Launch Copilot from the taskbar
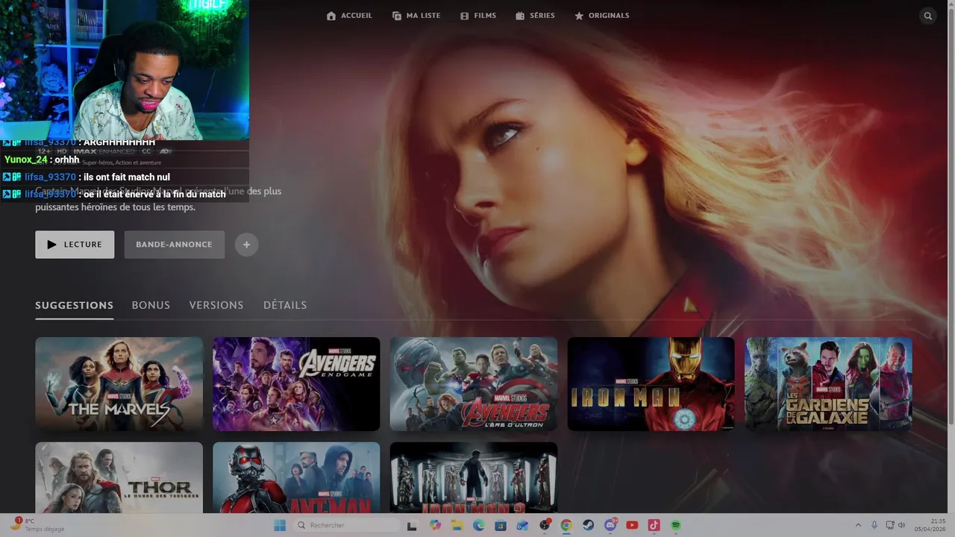955x537 pixels. coord(436,526)
